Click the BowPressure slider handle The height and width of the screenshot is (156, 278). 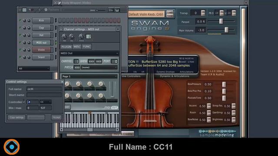click(x=224, y=84)
